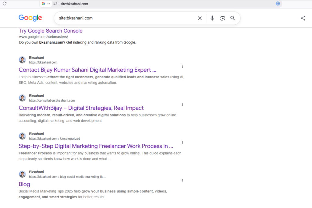Click the https://bksahani.com URL under first Bksahani
Image resolution: width=312 pixels, height=208 pixels.
(x=43, y=62)
